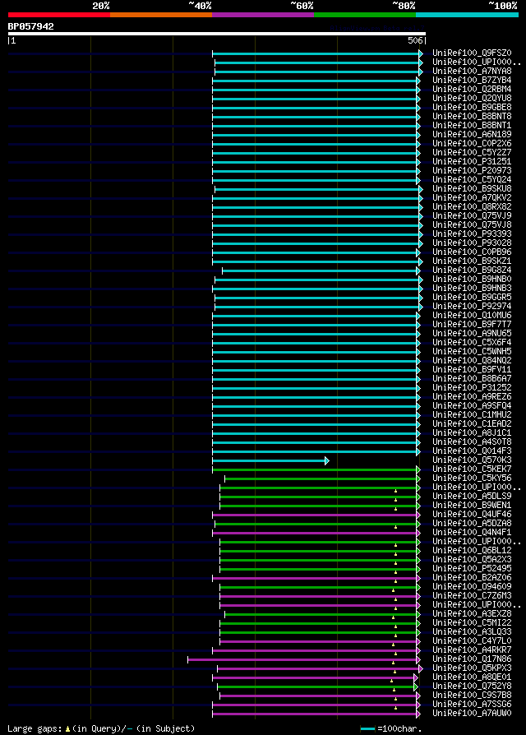Click the UniRef100_B9SKZ1 label
This screenshot has height=735, width=526.
click(472, 261)
